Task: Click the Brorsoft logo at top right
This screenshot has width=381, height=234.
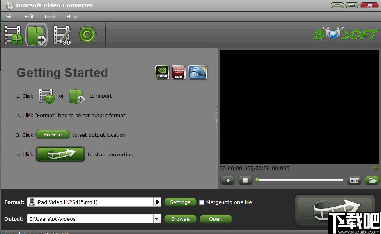Action: point(345,34)
